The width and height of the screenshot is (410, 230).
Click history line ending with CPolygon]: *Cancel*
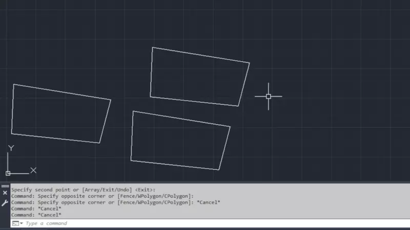tap(116, 202)
